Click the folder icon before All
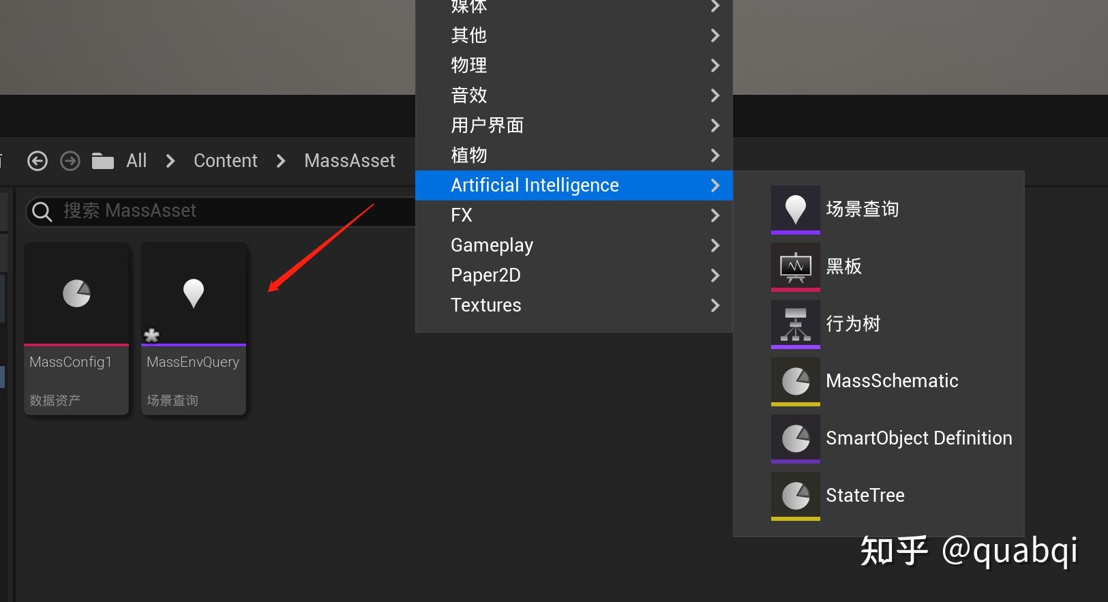The image size is (1108, 602). tap(103, 161)
